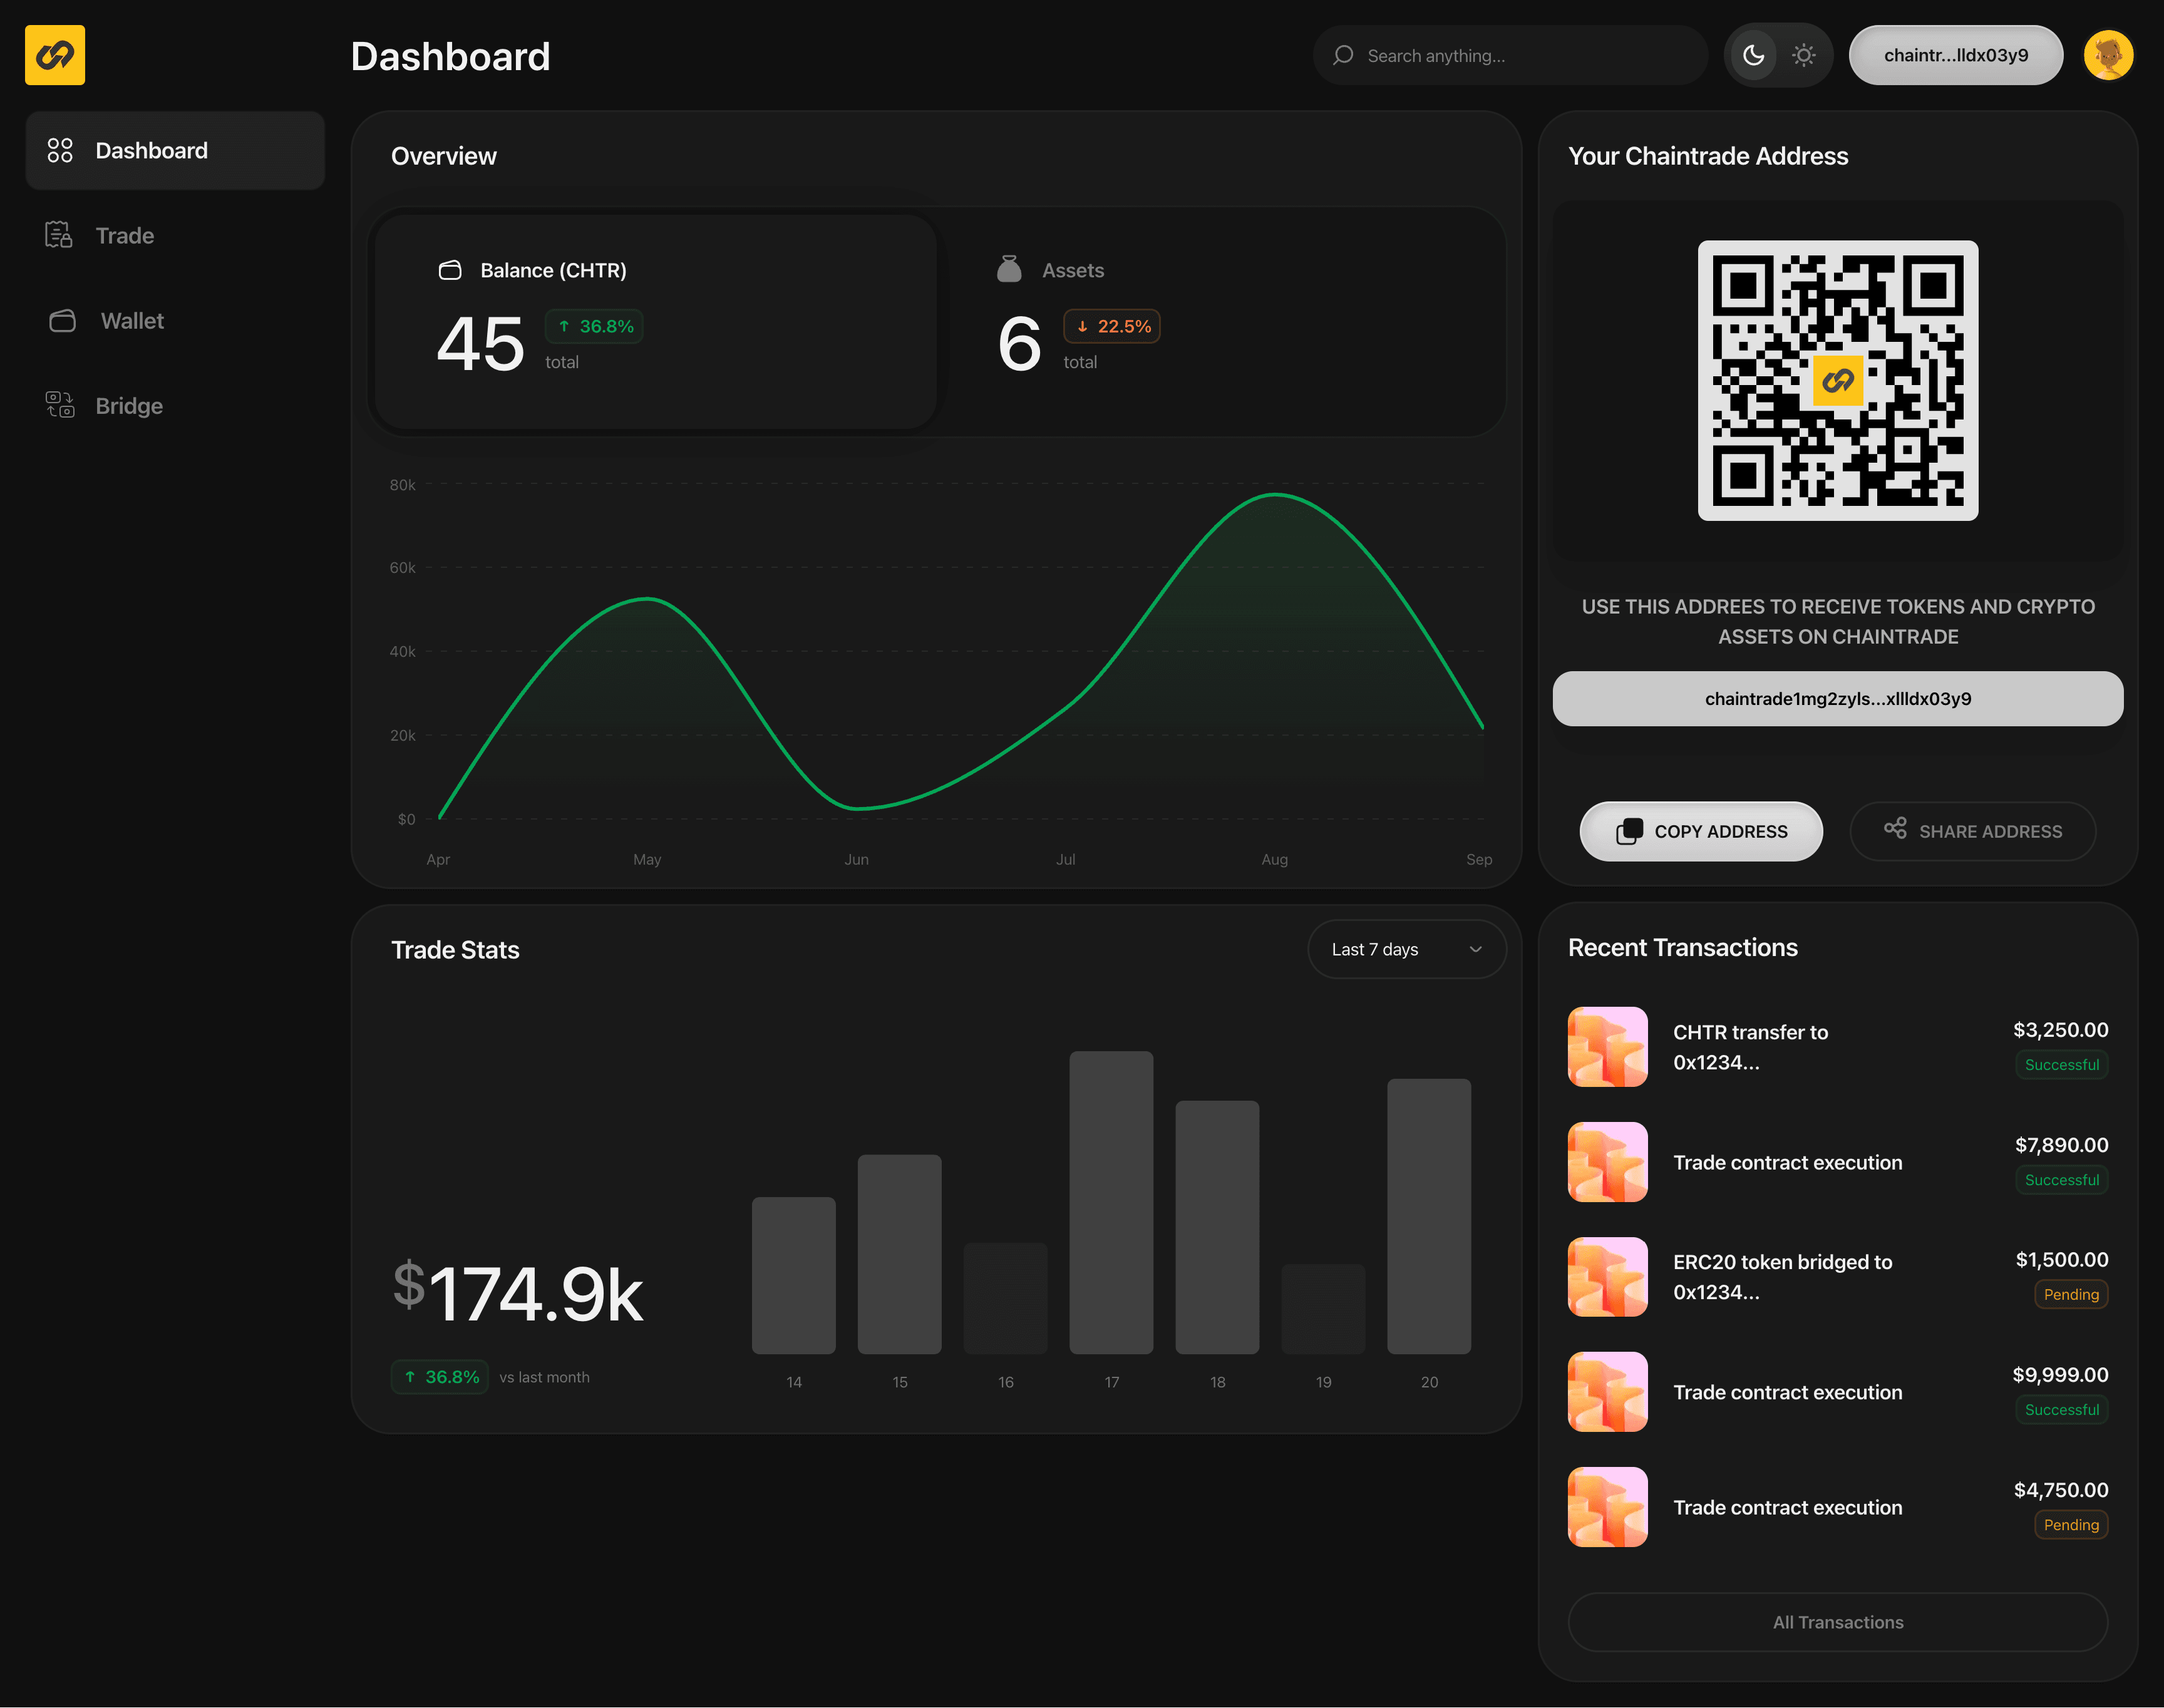Image resolution: width=2164 pixels, height=1708 pixels.
Task: Open the Last 7 days dropdown
Action: (x=1407, y=949)
